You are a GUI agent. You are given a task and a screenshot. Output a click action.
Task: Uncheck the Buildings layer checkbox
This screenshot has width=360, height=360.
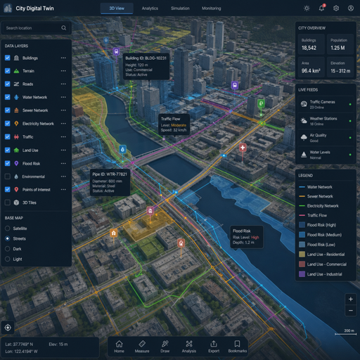[8, 58]
